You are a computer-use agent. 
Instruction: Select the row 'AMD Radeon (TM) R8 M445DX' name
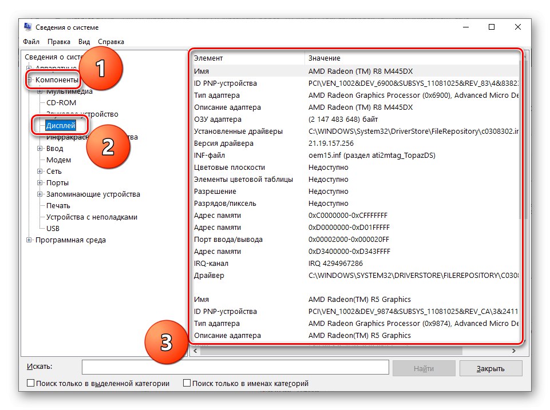(x=355, y=71)
